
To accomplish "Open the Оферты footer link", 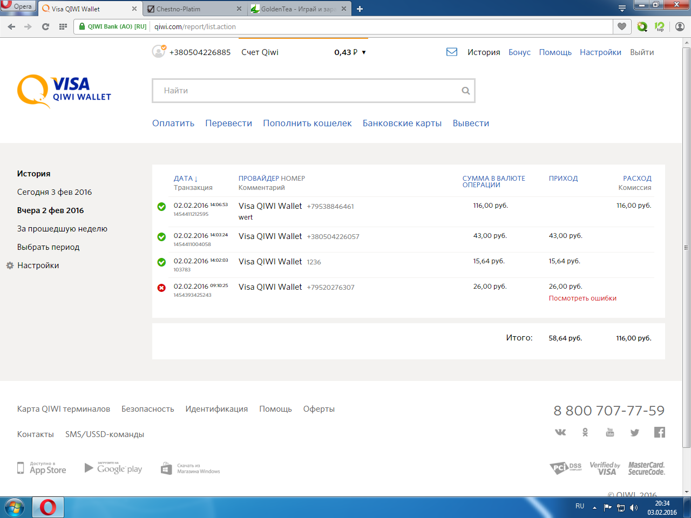I will point(319,409).
